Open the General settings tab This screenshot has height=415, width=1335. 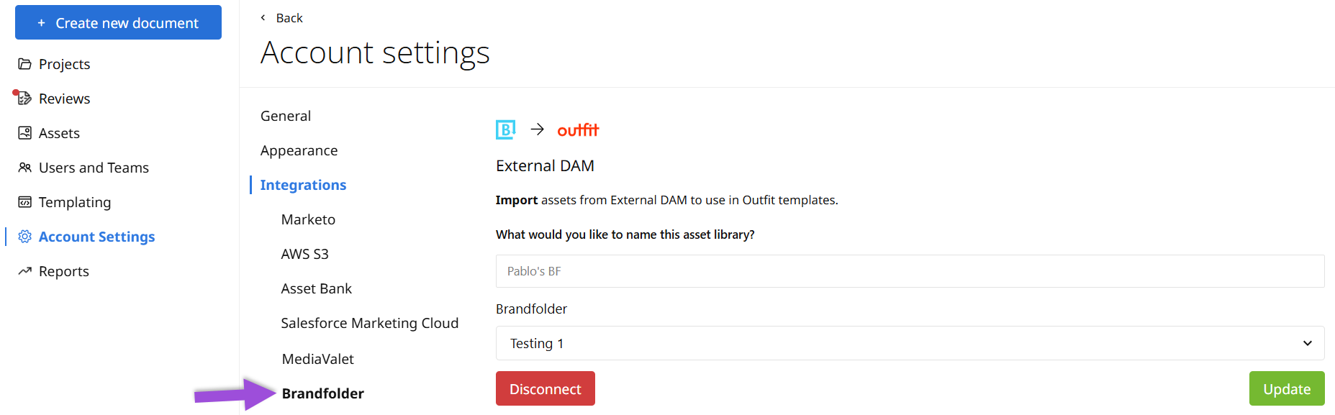point(286,116)
